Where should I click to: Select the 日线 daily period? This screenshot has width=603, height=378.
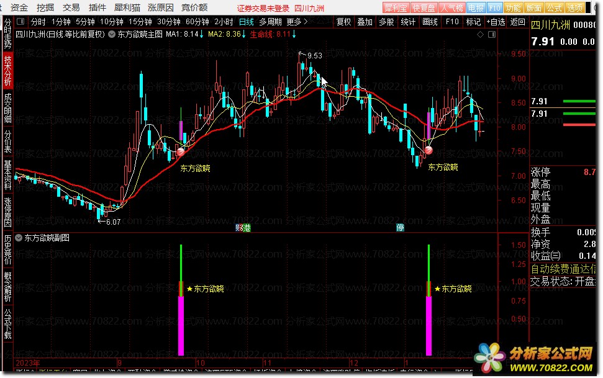click(246, 22)
